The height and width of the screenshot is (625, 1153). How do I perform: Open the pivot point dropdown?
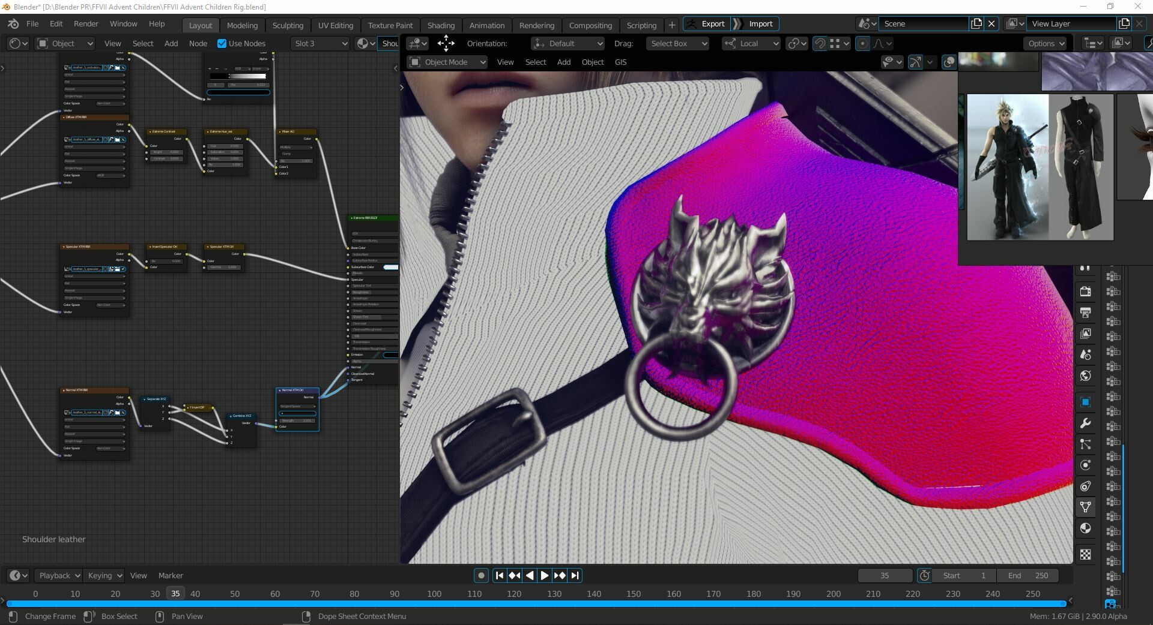[797, 43]
